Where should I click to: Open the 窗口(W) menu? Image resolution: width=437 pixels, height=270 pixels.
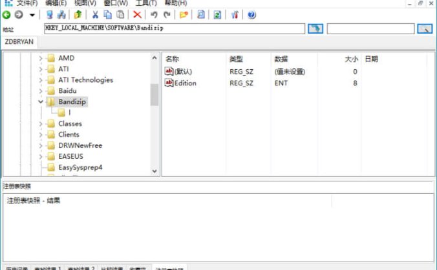(x=116, y=3)
